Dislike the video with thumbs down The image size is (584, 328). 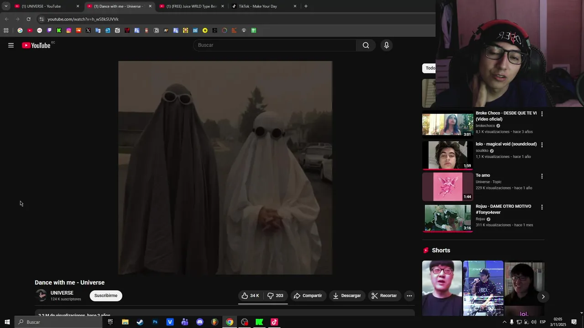(276, 296)
